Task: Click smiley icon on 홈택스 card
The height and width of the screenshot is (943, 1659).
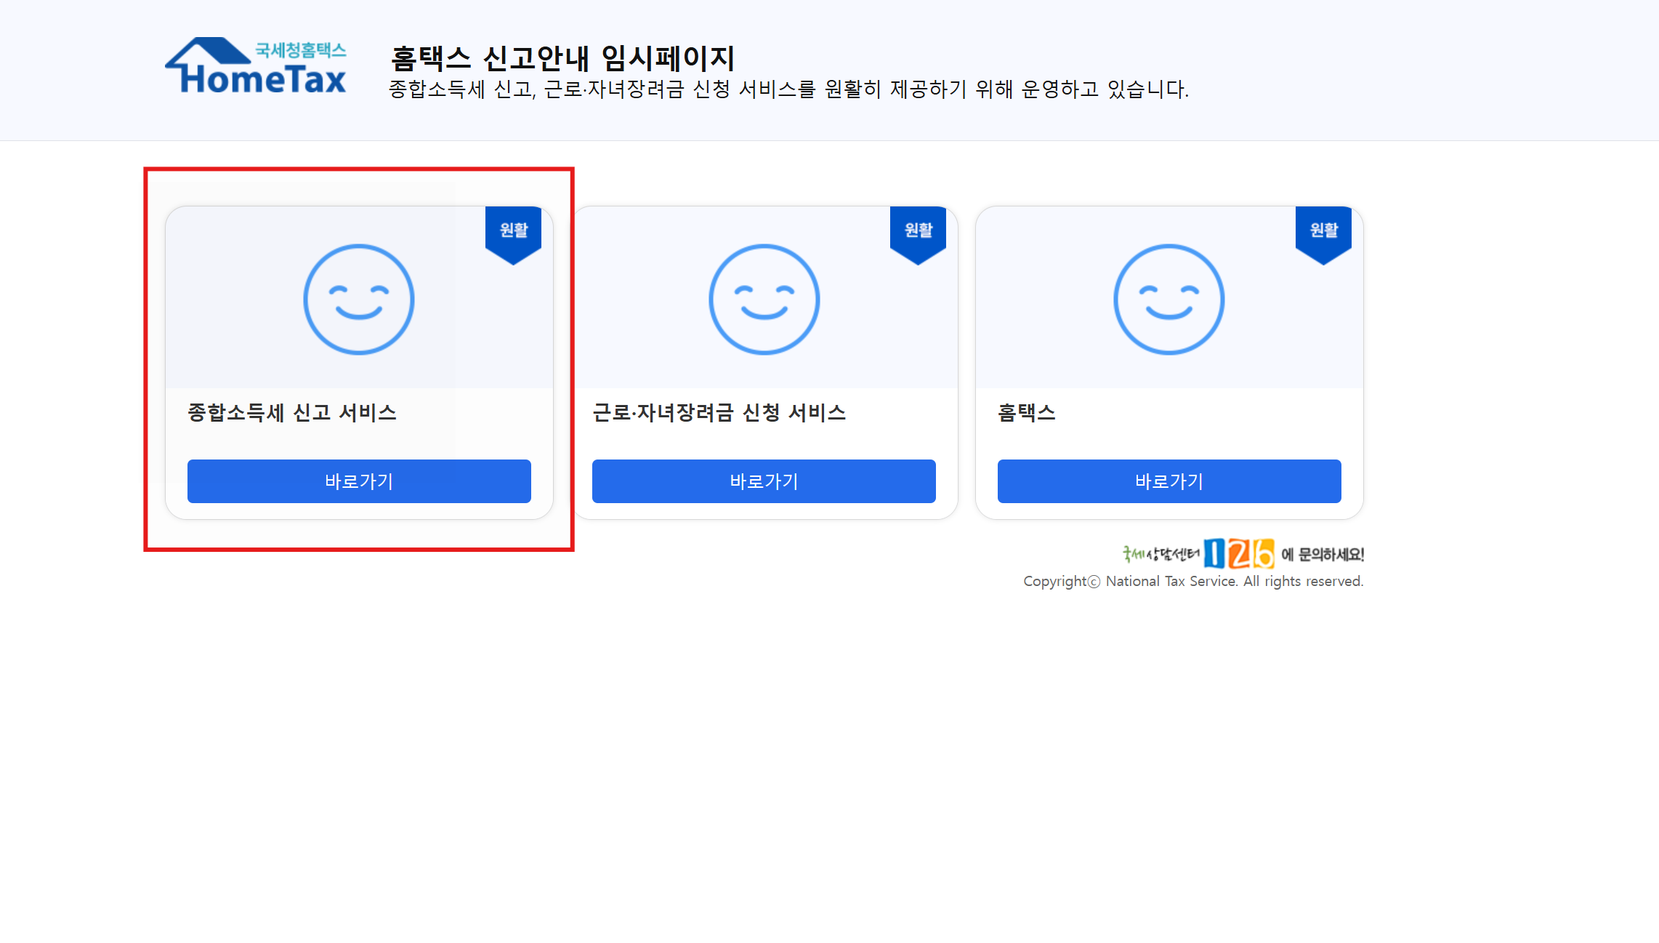Action: [1168, 300]
